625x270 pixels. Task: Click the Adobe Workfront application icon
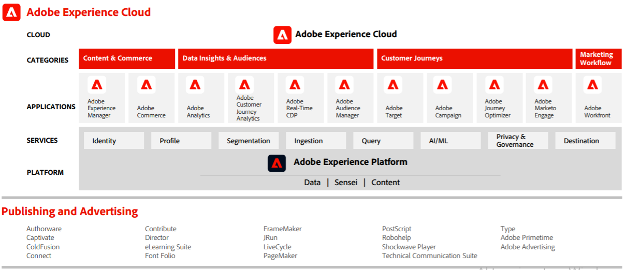click(592, 84)
